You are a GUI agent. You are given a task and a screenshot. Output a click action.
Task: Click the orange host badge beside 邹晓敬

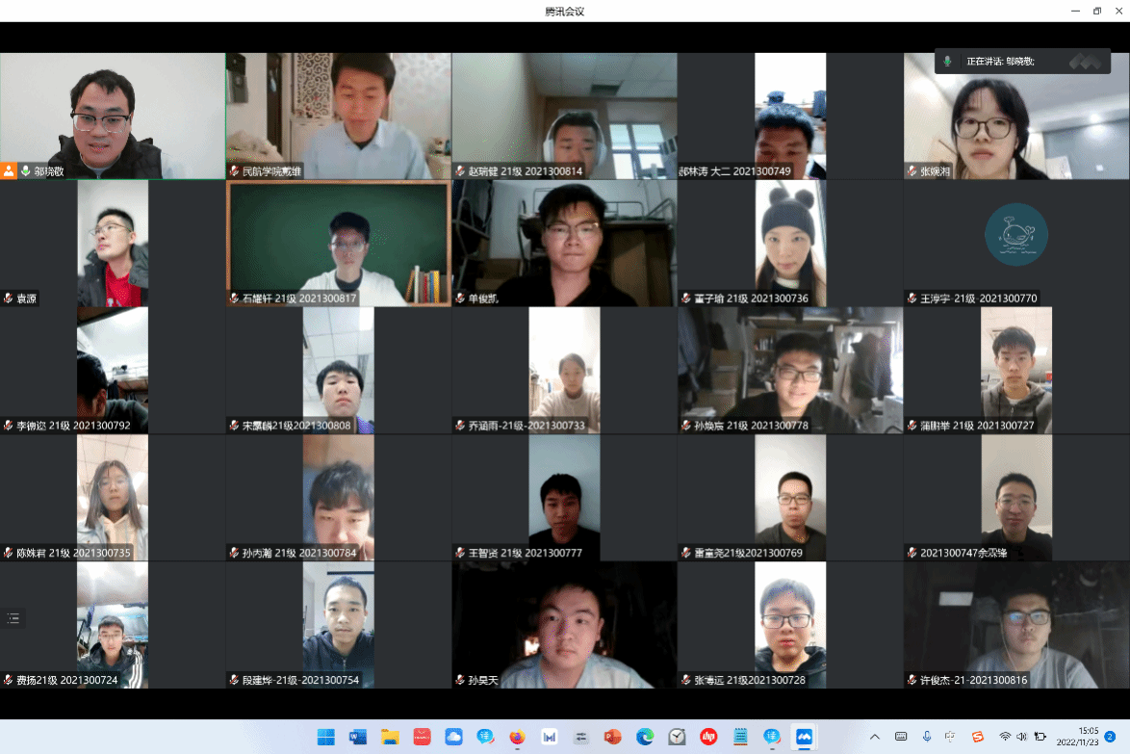click(9, 170)
